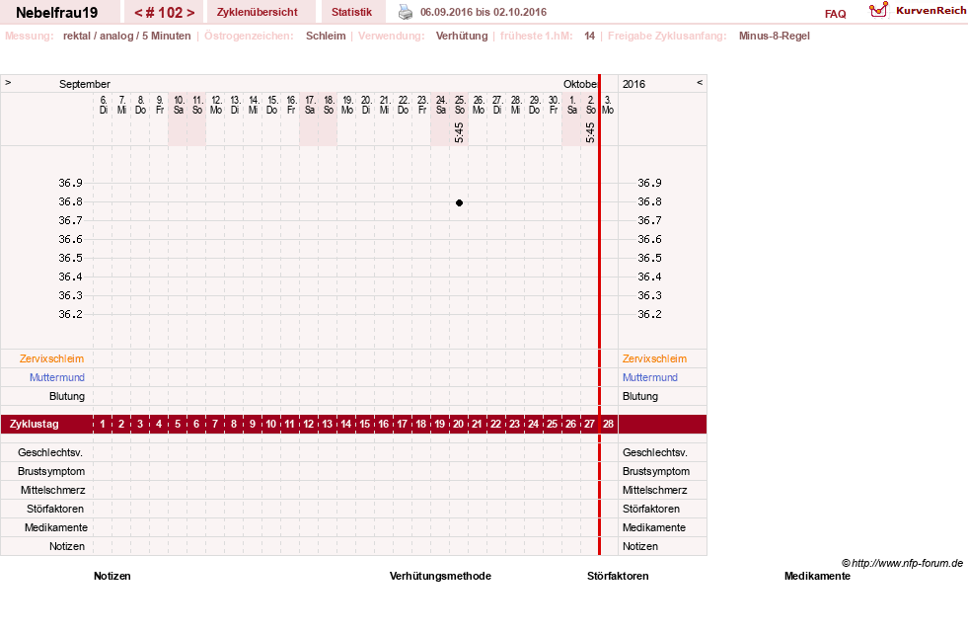The width and height of the screenshot is (968, 634).
Task: Click the printer icon
Action: click(405, 12)
